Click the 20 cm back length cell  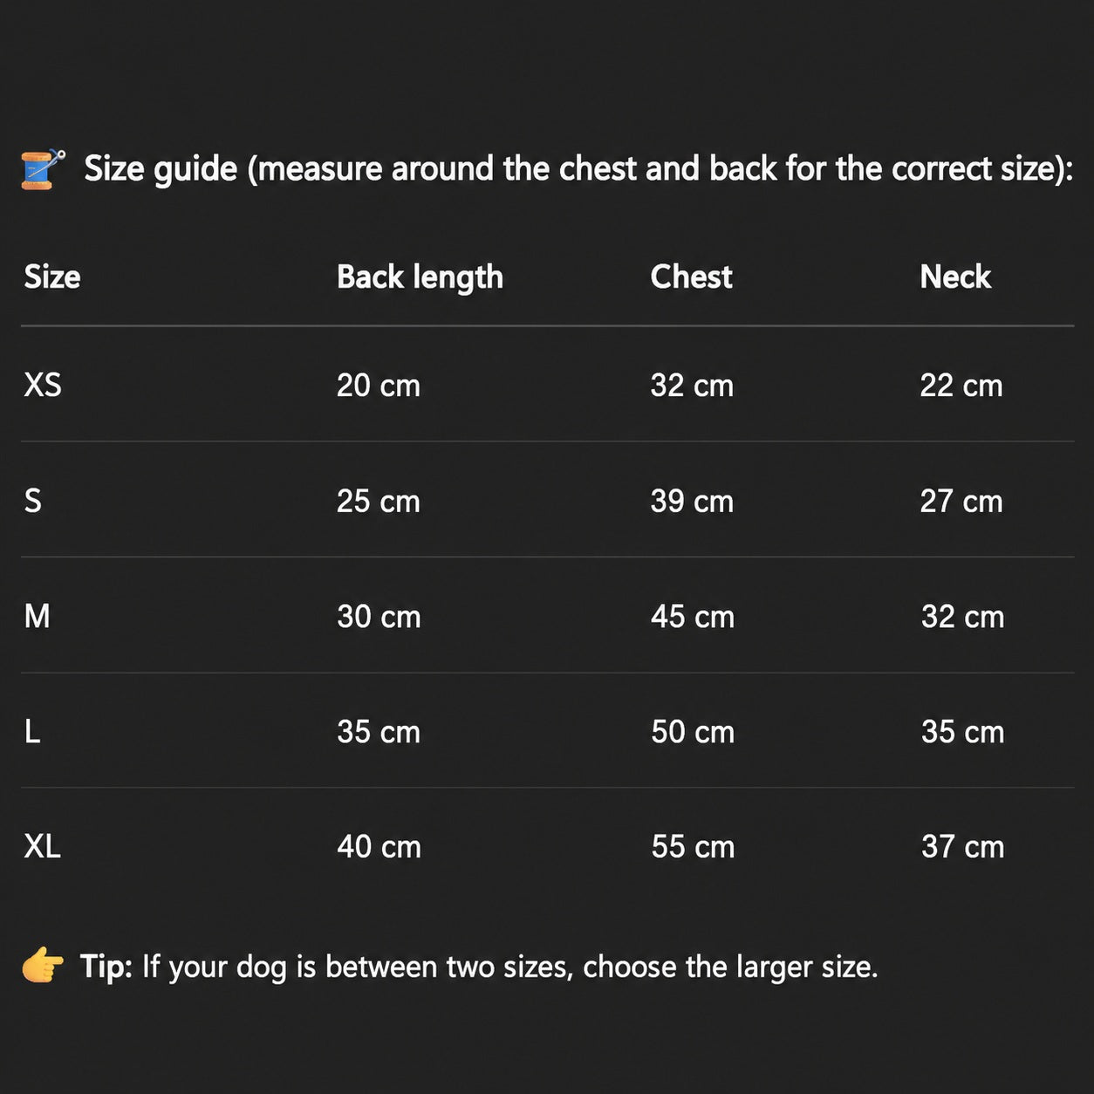pos(379,385)
